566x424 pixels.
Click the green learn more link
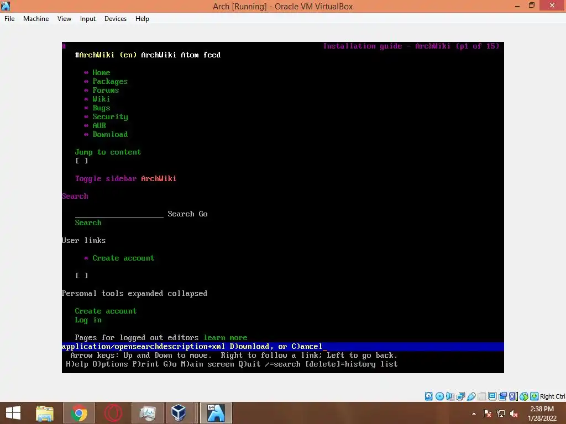click(x=226, y=337)
